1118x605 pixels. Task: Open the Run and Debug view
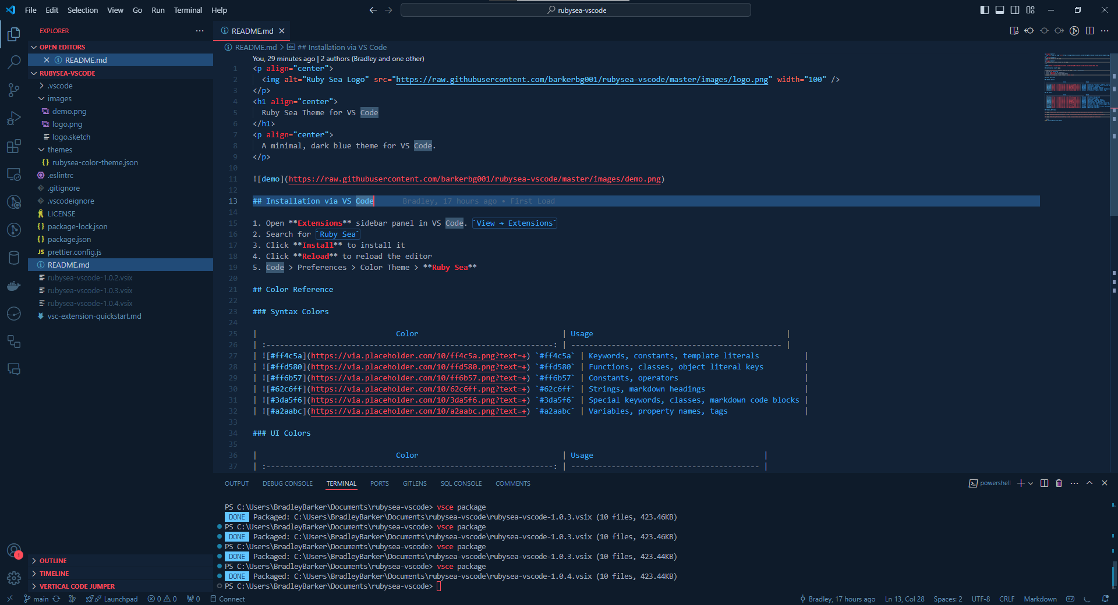pos(14,118)
